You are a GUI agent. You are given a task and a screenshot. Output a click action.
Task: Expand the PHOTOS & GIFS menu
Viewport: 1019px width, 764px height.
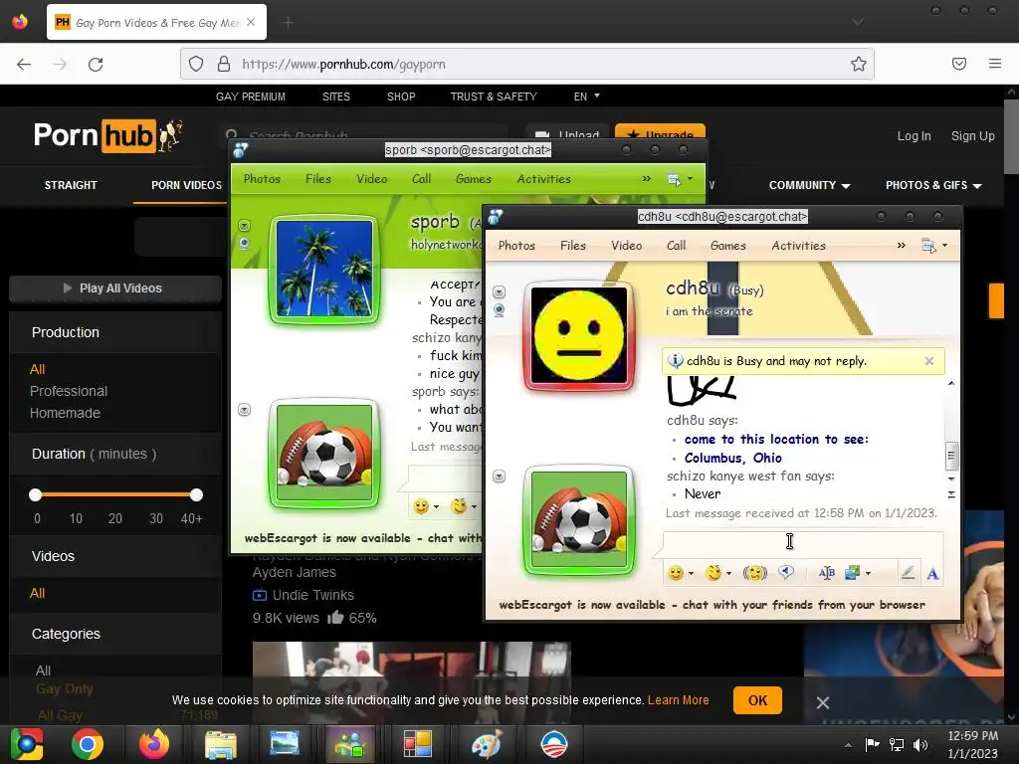coord(933,185)
